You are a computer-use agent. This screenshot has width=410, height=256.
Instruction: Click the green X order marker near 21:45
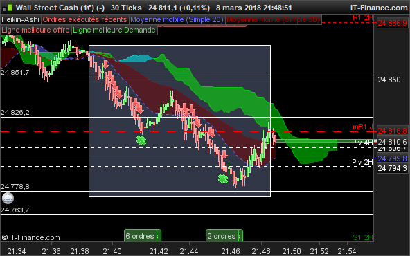point(223,179)
